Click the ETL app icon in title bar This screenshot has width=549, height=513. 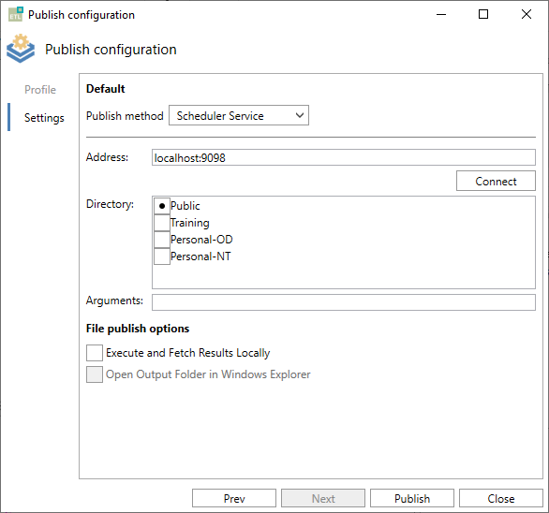16,14
